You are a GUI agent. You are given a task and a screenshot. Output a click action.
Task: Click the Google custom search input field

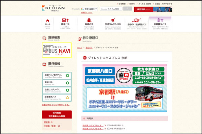(x=111, y=9)
